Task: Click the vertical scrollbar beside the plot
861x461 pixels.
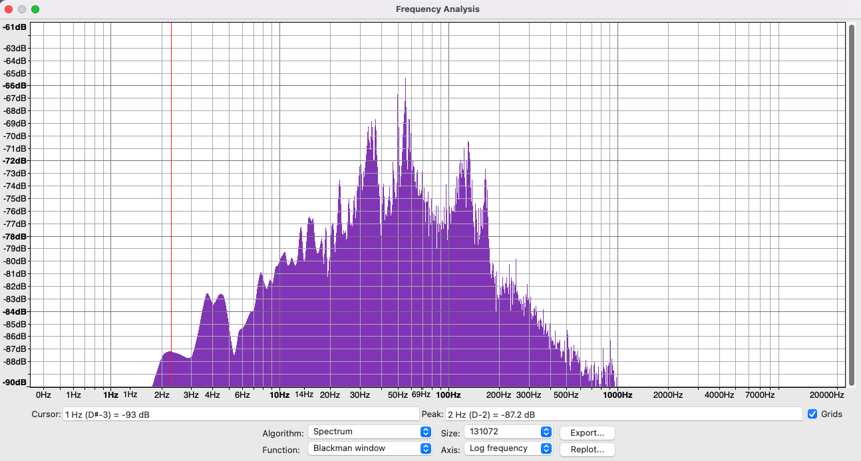Action: click(851, 204)
